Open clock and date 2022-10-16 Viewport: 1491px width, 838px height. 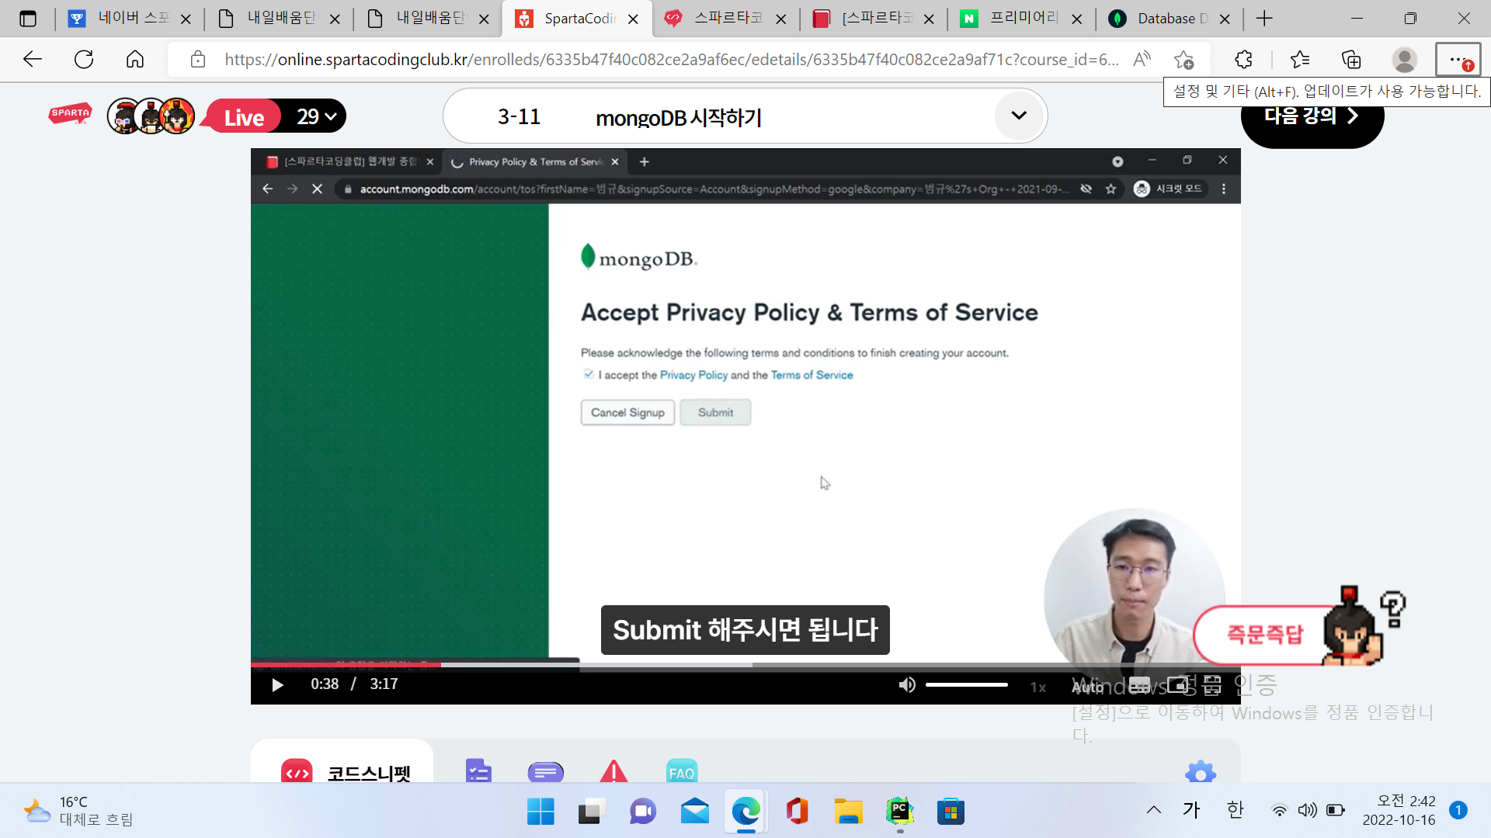(1399, 810)
